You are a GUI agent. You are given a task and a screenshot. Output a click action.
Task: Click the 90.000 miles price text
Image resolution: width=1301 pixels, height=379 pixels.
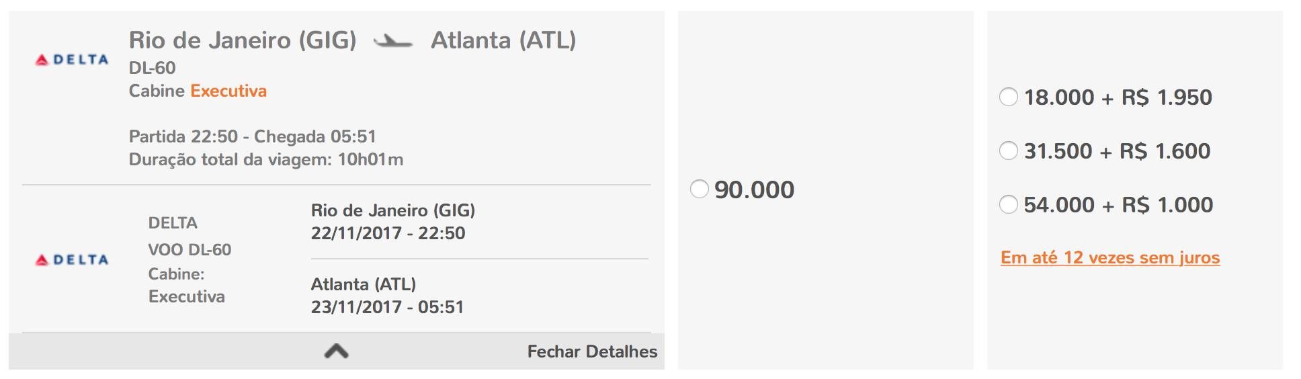pos(754,189)
